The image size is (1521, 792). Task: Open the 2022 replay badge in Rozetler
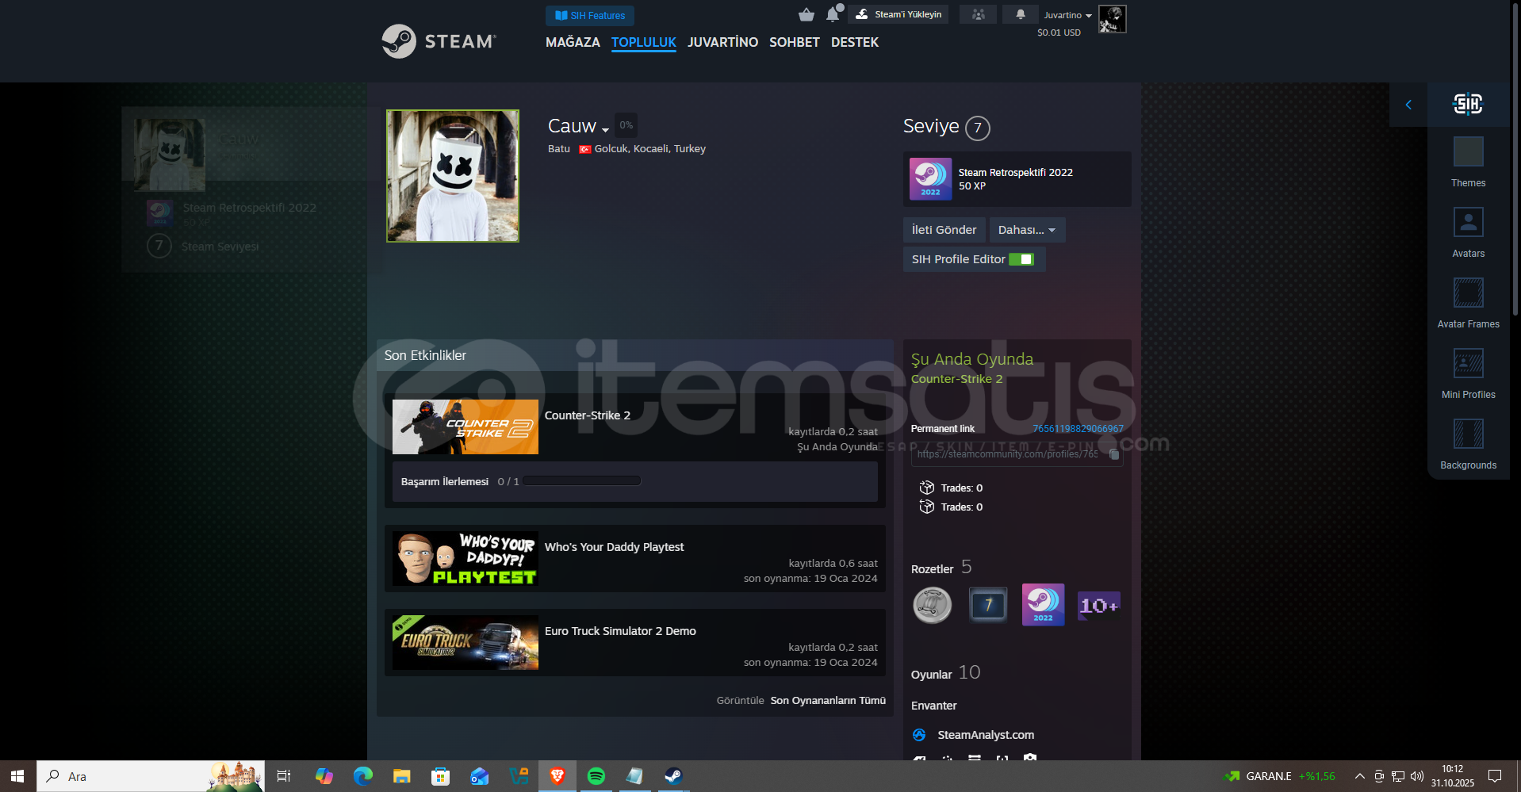[1044, 605]
